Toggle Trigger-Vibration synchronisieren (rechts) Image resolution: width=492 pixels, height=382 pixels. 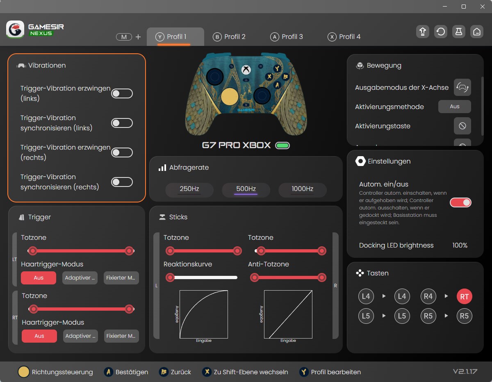[122, 182]
